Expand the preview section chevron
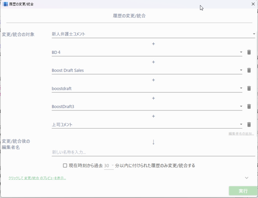 [246, 177]
